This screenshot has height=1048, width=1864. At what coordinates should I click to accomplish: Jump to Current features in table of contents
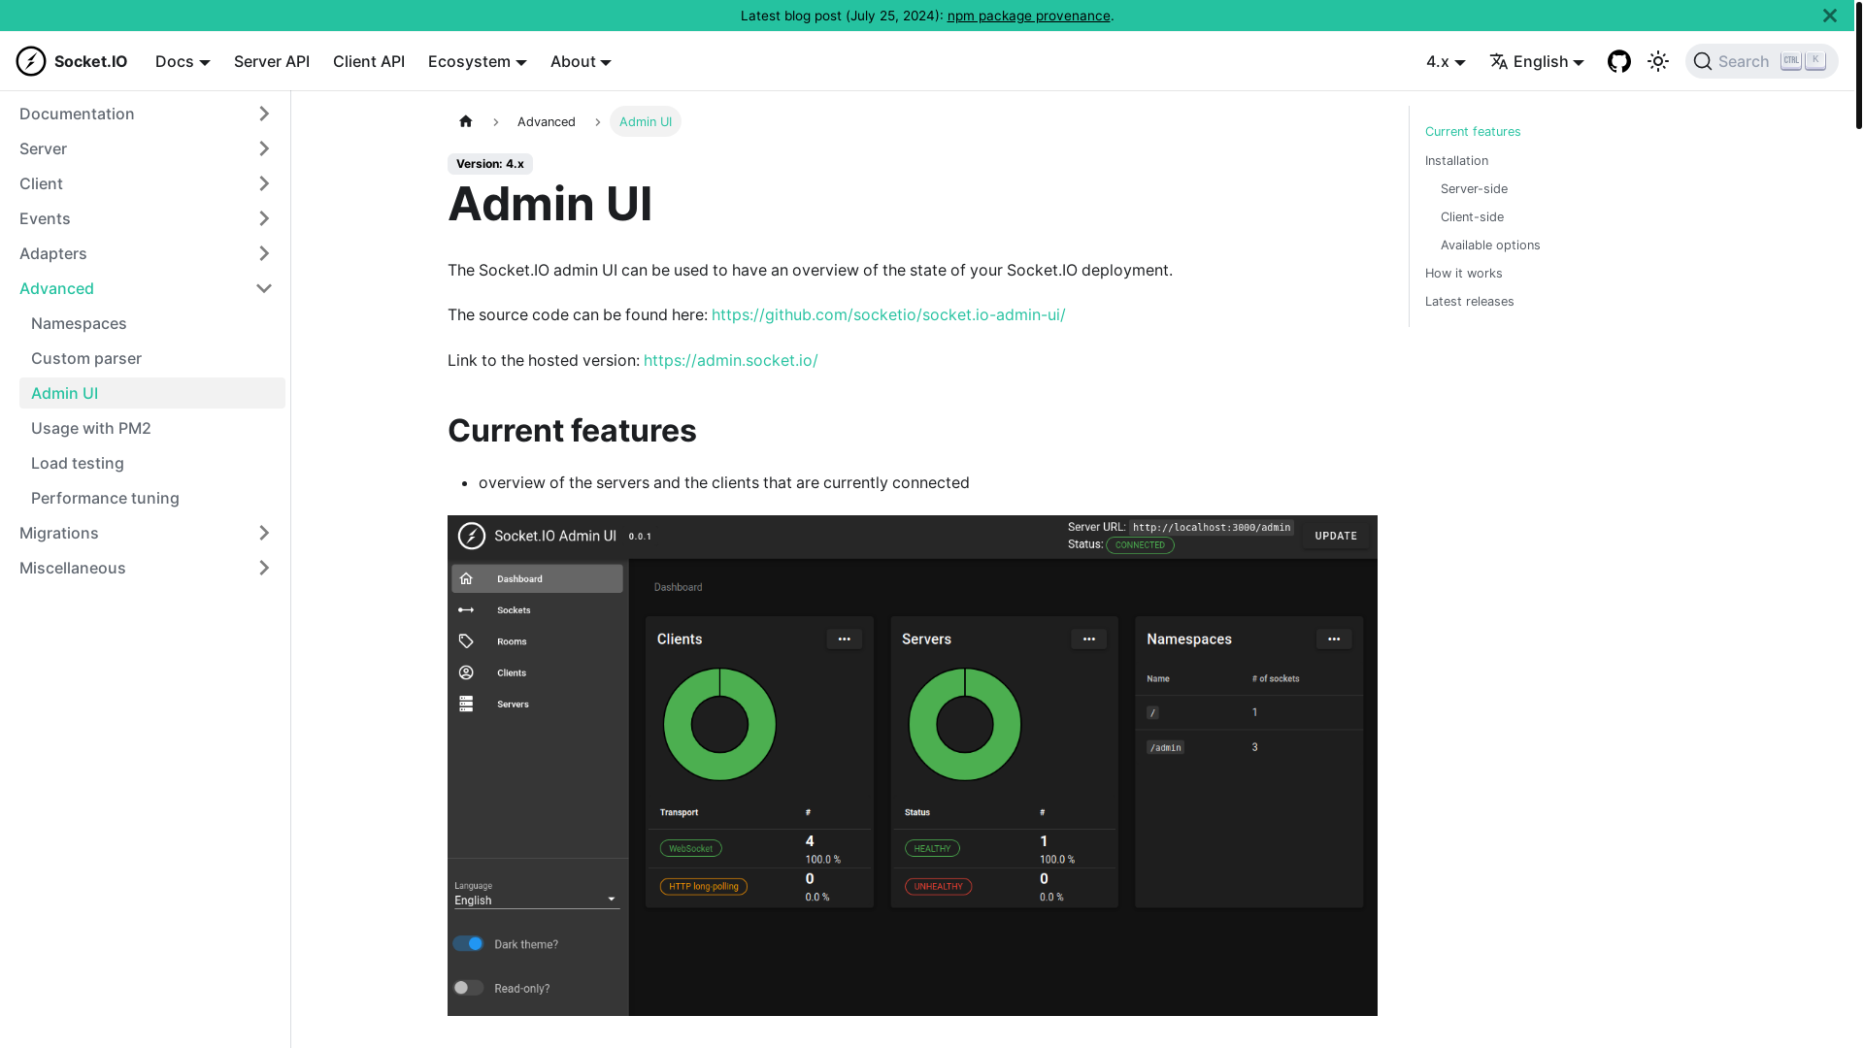pyautogui.click(x=1473, y=131)
